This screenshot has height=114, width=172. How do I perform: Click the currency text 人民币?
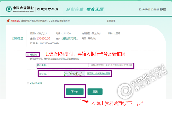tap(117, 34)
